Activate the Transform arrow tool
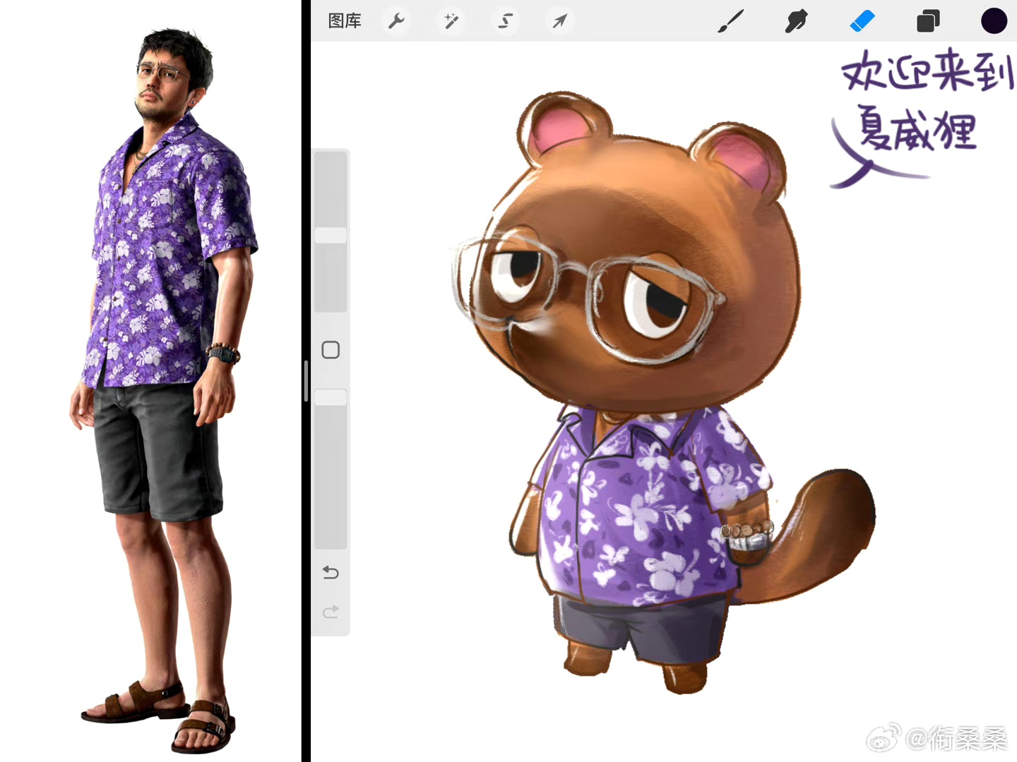The height and width of the screenshot is (762, 1017). 559,21
